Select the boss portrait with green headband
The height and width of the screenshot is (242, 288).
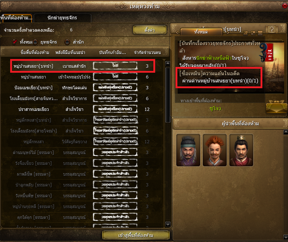[188, 150]
